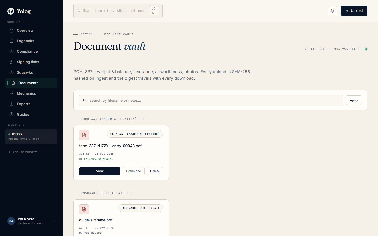The width and height of the screenshot is (378, 236).
Task: Click the Guides help icon
Action: 12,114
